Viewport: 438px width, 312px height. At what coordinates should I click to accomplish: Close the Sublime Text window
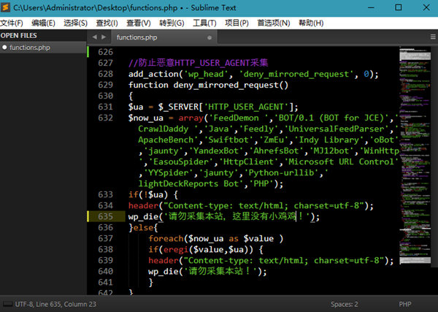[x=426, y=7]
